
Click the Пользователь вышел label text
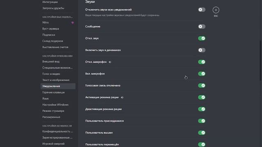point(99,133)
